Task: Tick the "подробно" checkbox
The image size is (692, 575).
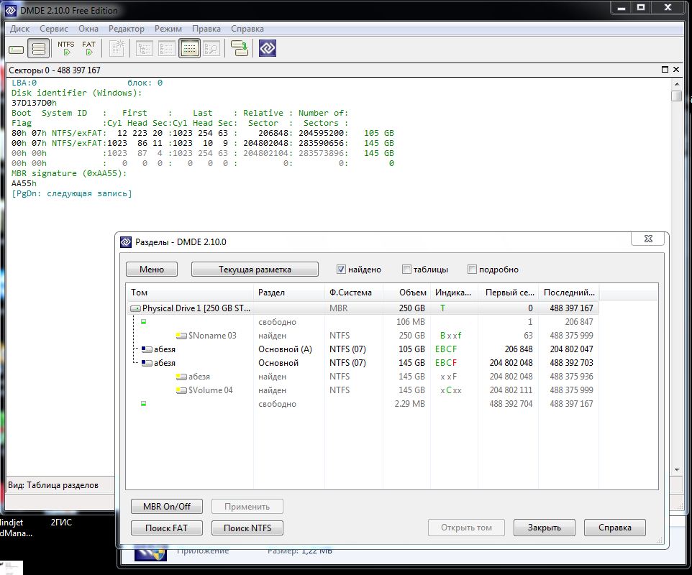Action: point(473,270)
